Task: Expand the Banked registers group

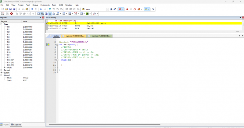Action: [2, 70]
